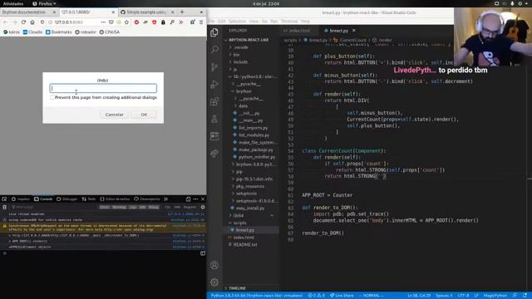Open the Manage gear in VS Code
Screen dimensions: 532x299
(x=214, y=282)
